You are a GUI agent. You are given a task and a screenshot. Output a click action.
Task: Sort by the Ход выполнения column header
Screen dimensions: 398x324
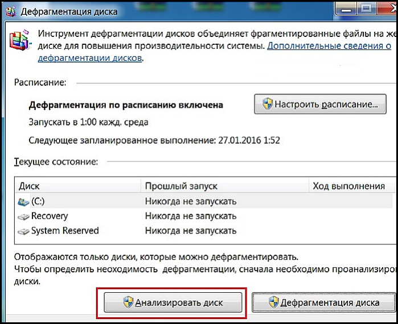352,186
